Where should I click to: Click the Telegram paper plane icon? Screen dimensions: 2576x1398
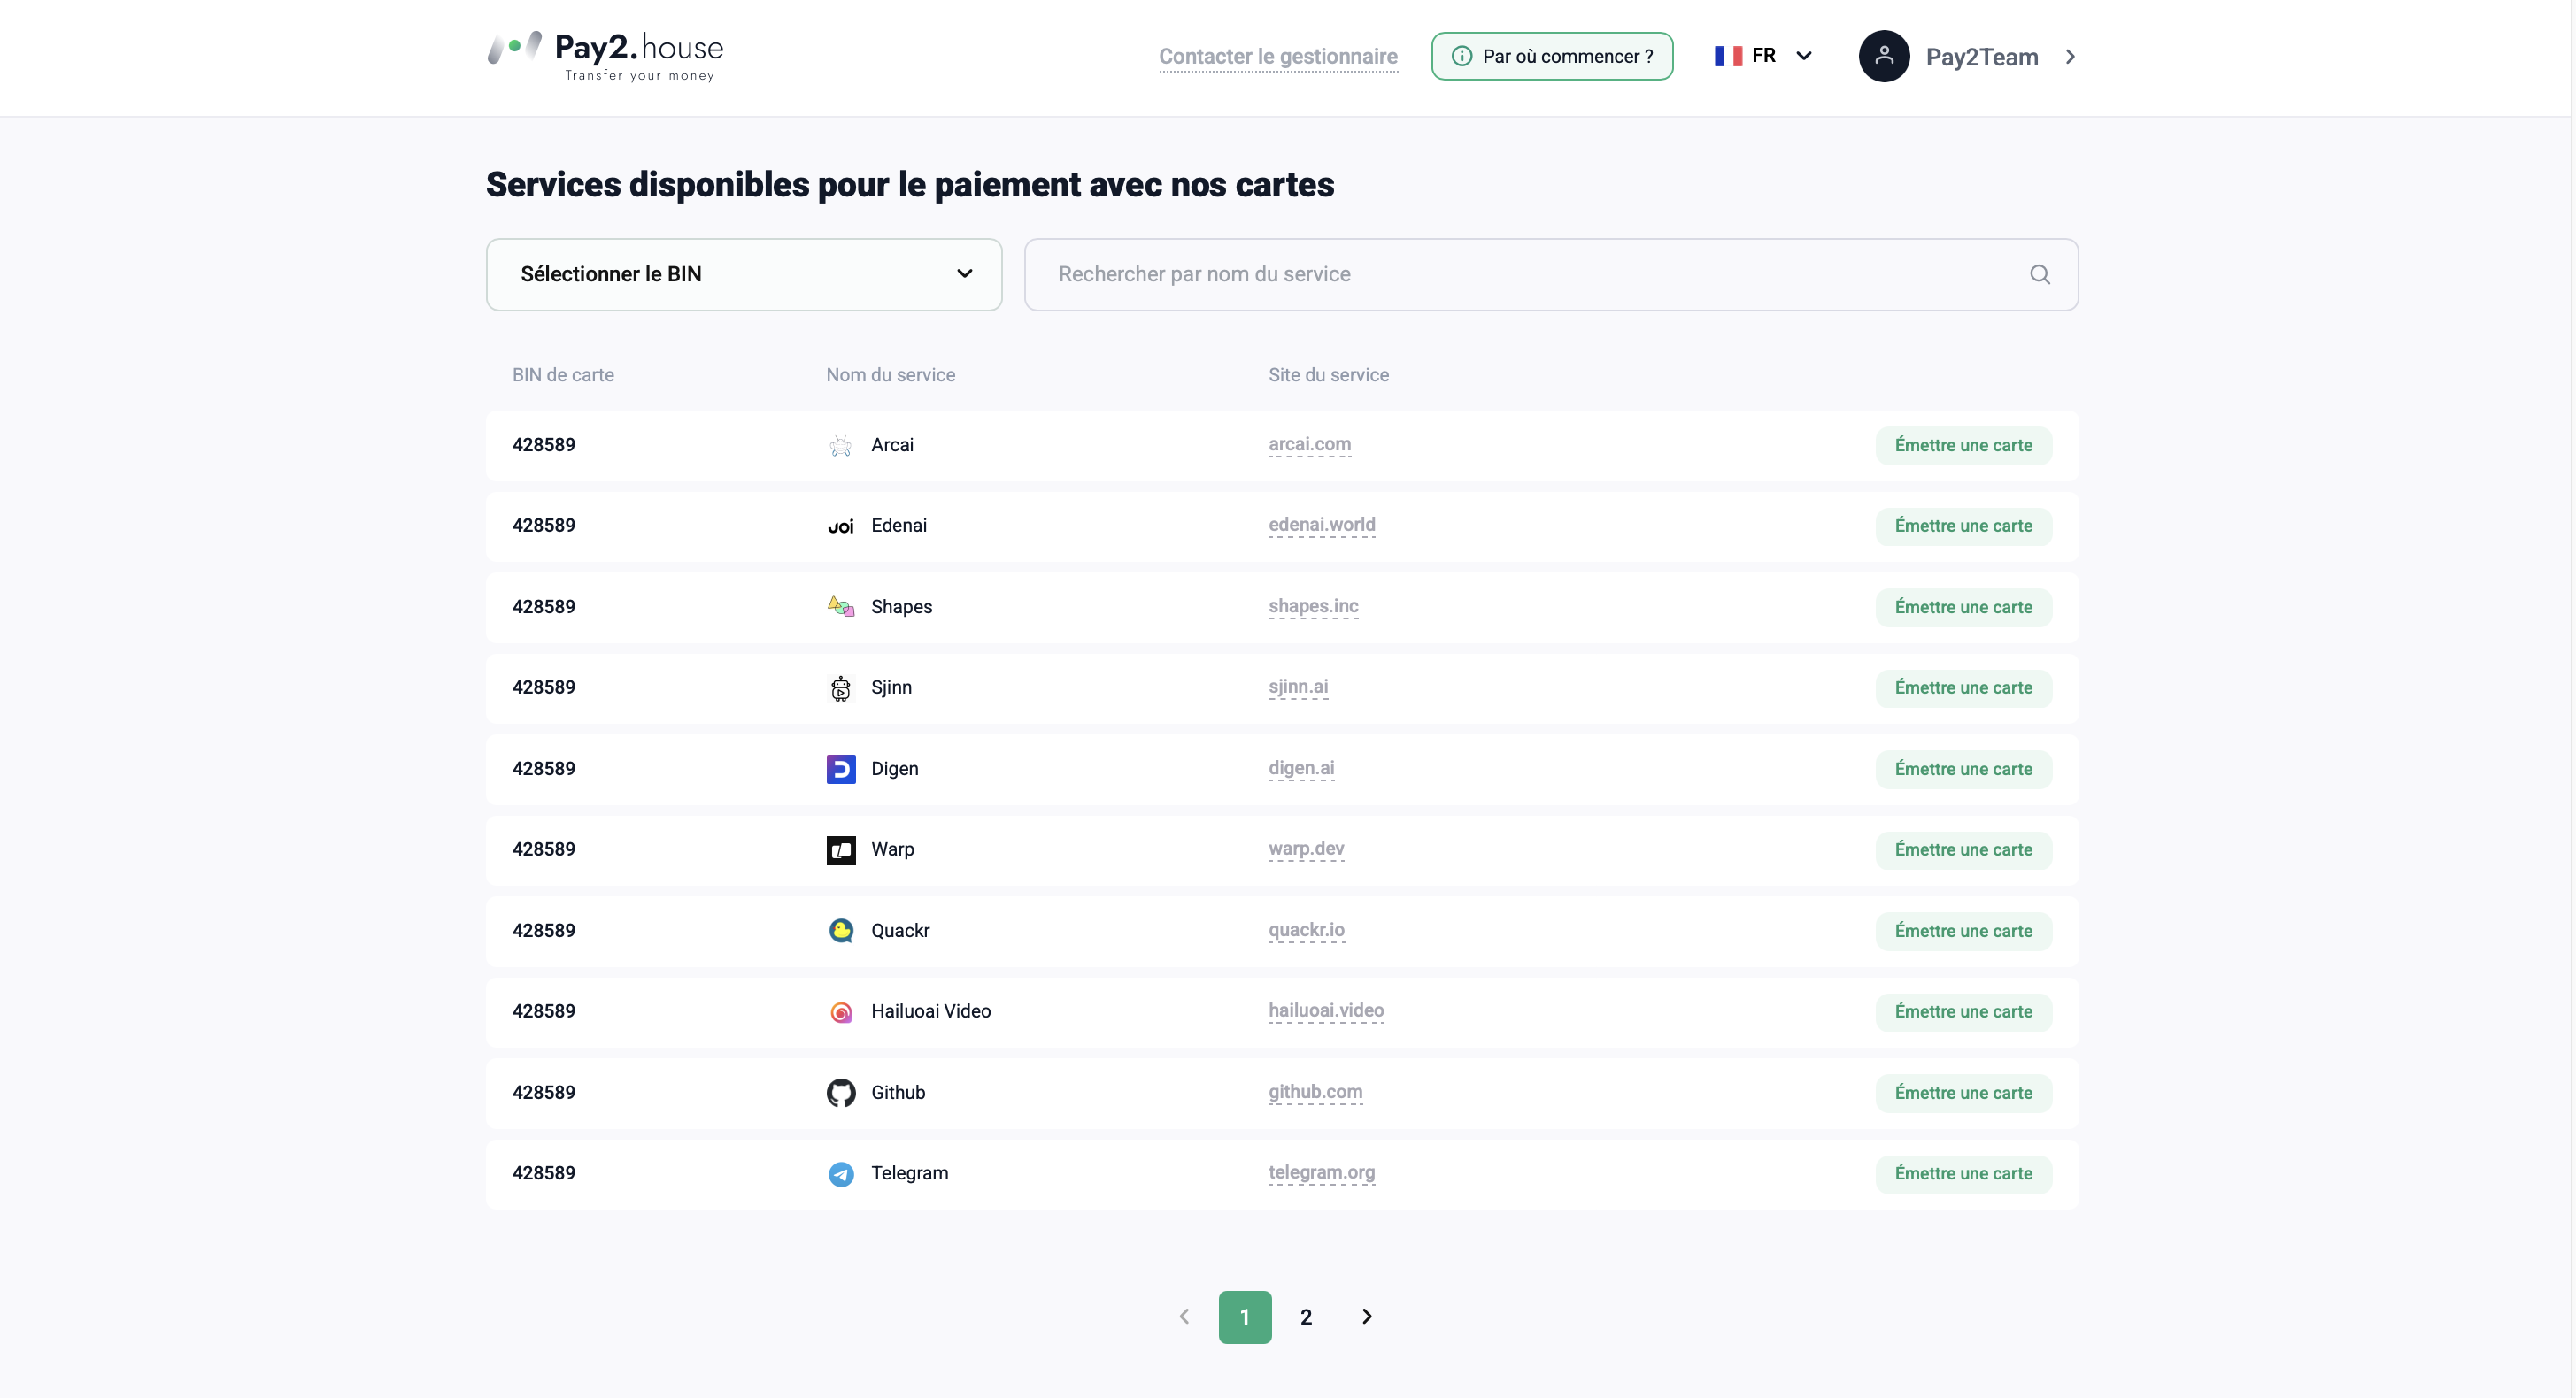[841, 1174]
